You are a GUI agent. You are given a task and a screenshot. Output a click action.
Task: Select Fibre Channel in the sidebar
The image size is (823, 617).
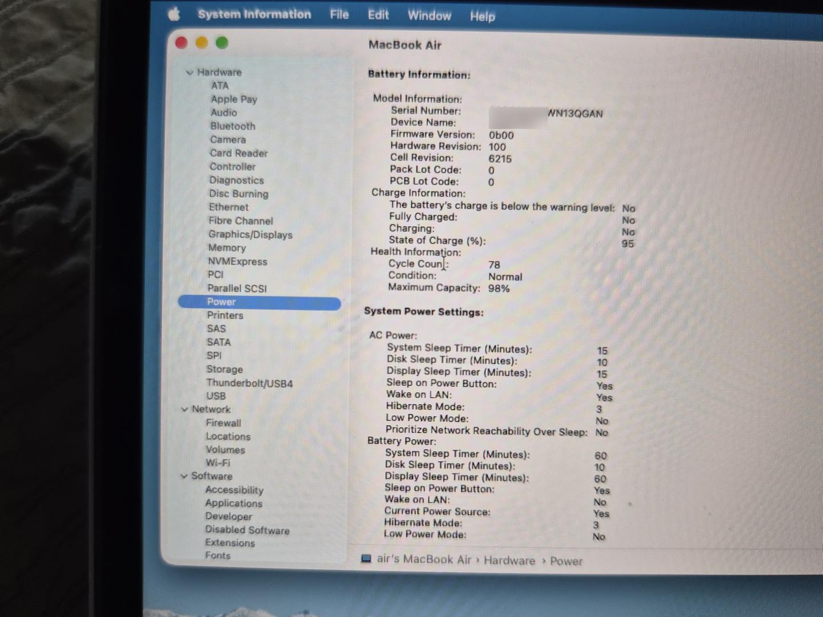[241, 221]
